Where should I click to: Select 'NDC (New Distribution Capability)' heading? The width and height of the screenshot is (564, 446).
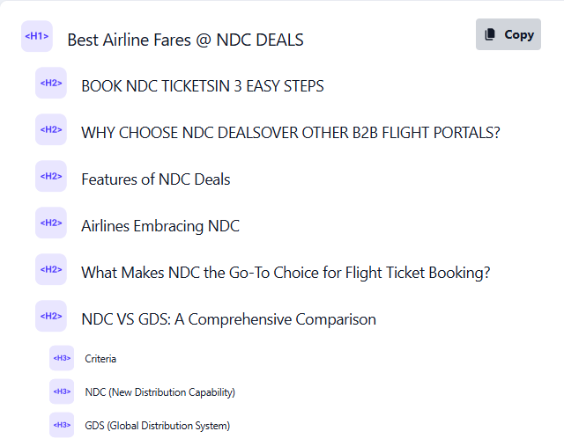(x=160, y=392)
